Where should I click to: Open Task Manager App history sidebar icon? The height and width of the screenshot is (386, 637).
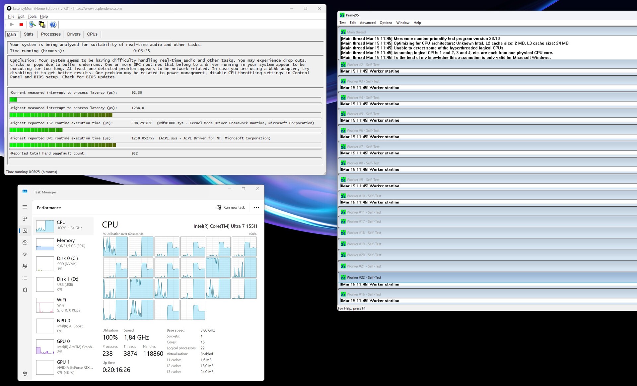[25, 242]
